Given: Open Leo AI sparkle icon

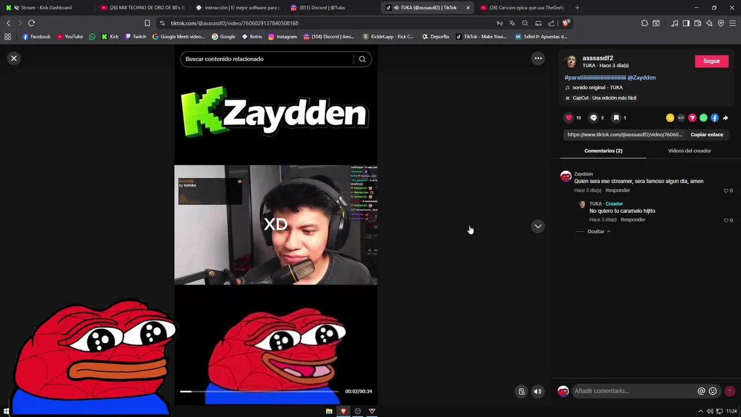Looking at the screenshot, I should pos(709,23).
